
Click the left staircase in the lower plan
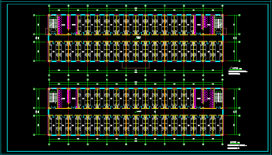tap(53, 97)
